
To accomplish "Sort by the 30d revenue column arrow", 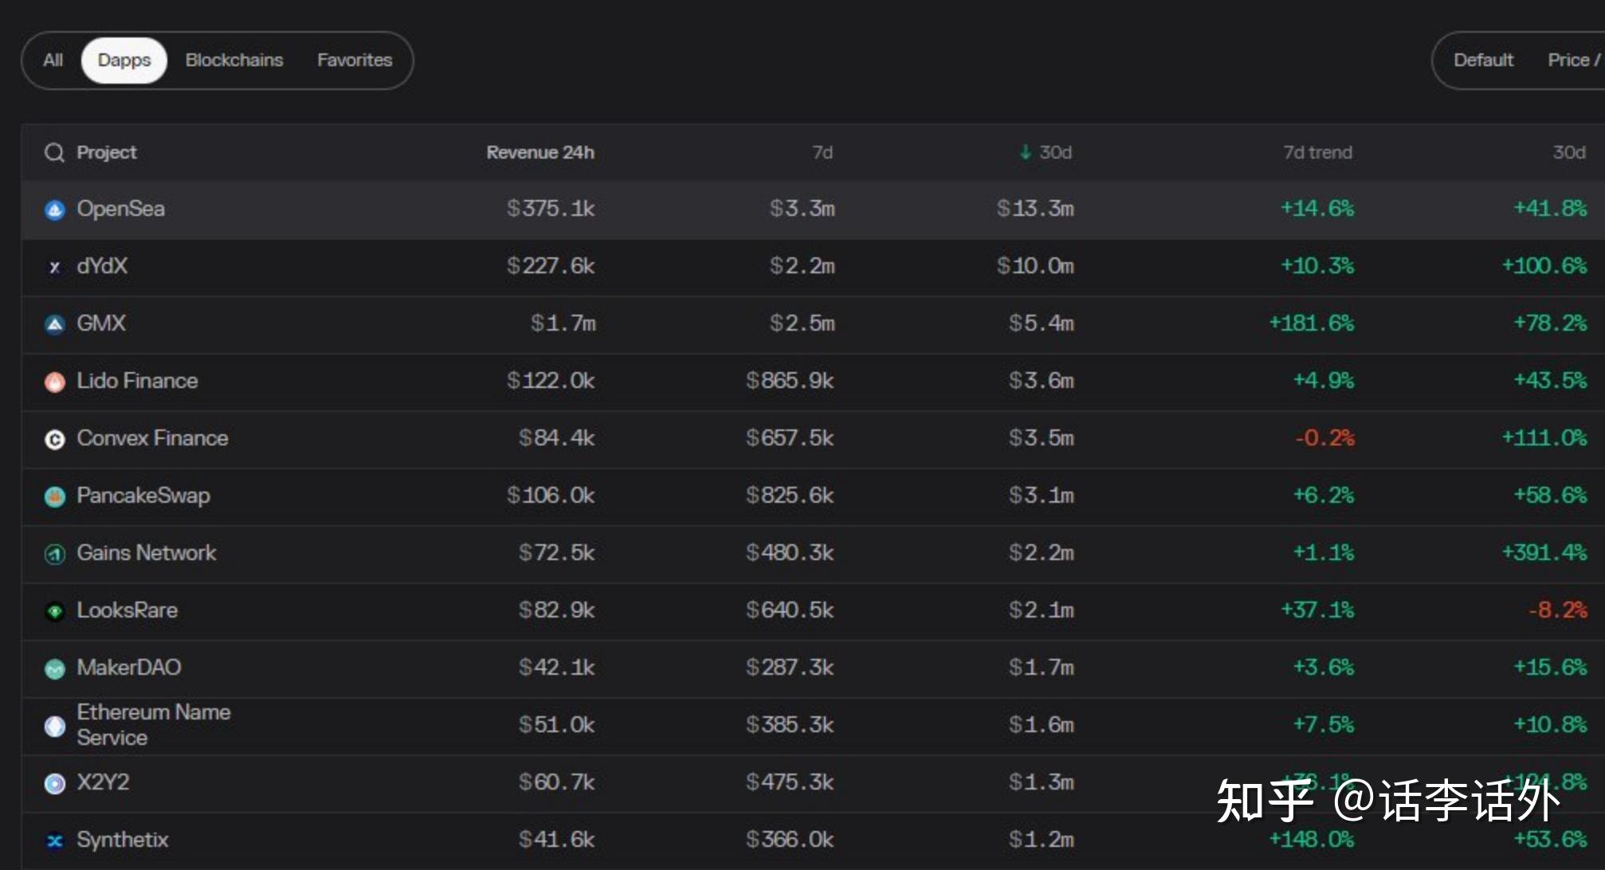I will click(1026, 152).
